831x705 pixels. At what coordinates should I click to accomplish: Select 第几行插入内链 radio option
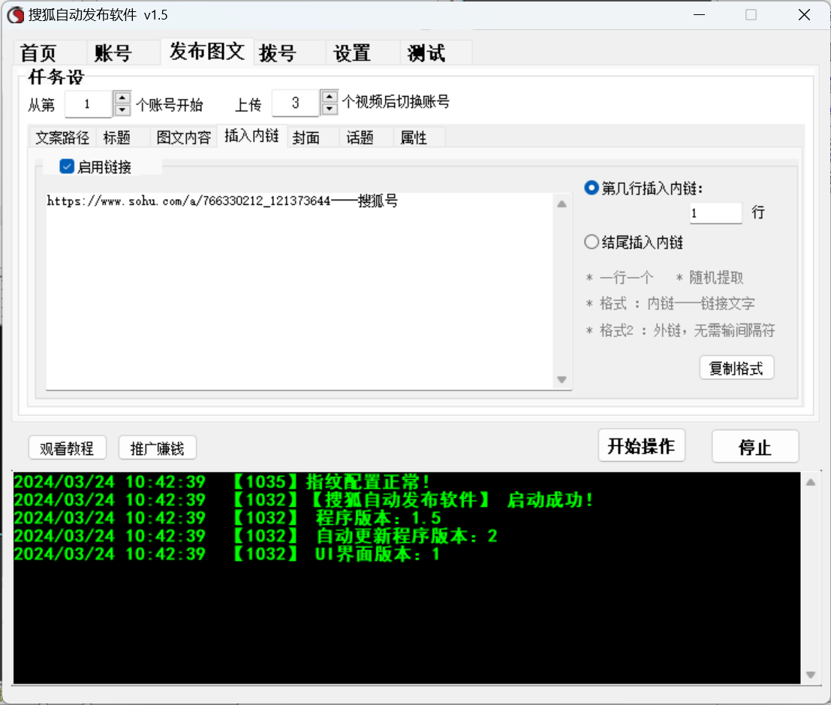(x=592, y=188)
